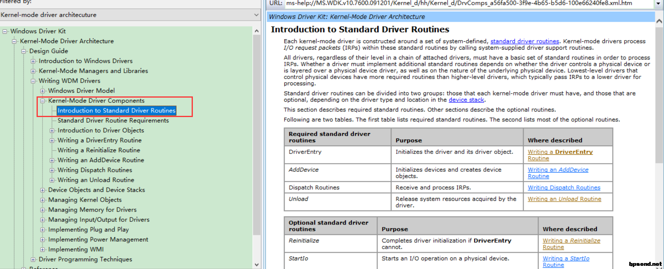664x269 pixels.
Task: Collapse the Kernel-Mode Driver Architecture node
Action: point(14,41)
